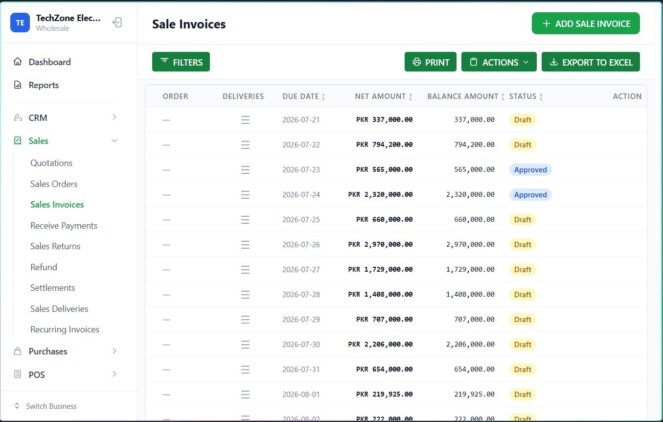Click Approved status badge for 2026-07-24
Viewport: 663px width, 422px height.
click(530, 195)
